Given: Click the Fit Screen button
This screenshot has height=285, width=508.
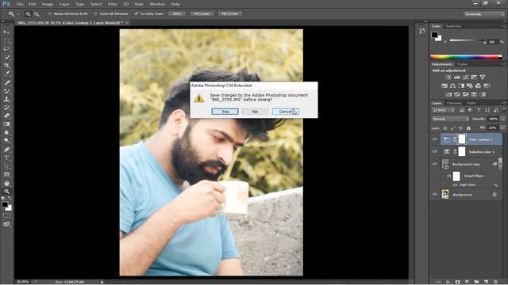Looking at the screenshot, I should pyautogui.click(x=202, y=14).
